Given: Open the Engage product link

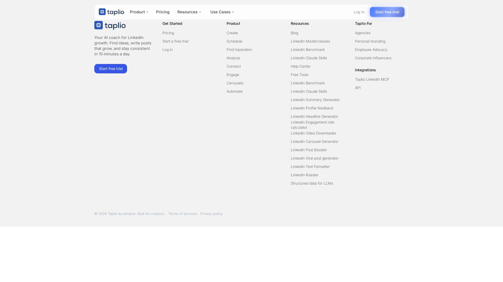Looking at the screenshot, I should (x=233, y=75).
